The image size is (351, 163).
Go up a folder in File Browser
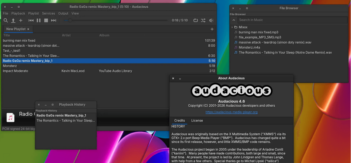pyautogui.click(x=234, y=20)
